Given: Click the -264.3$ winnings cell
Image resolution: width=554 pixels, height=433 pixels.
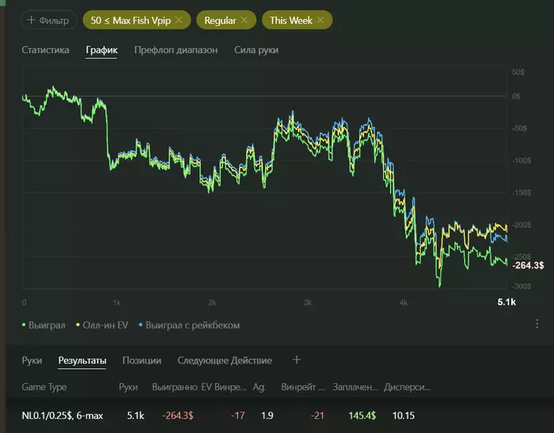Looking at the screenshot, I should pos(178,416).
